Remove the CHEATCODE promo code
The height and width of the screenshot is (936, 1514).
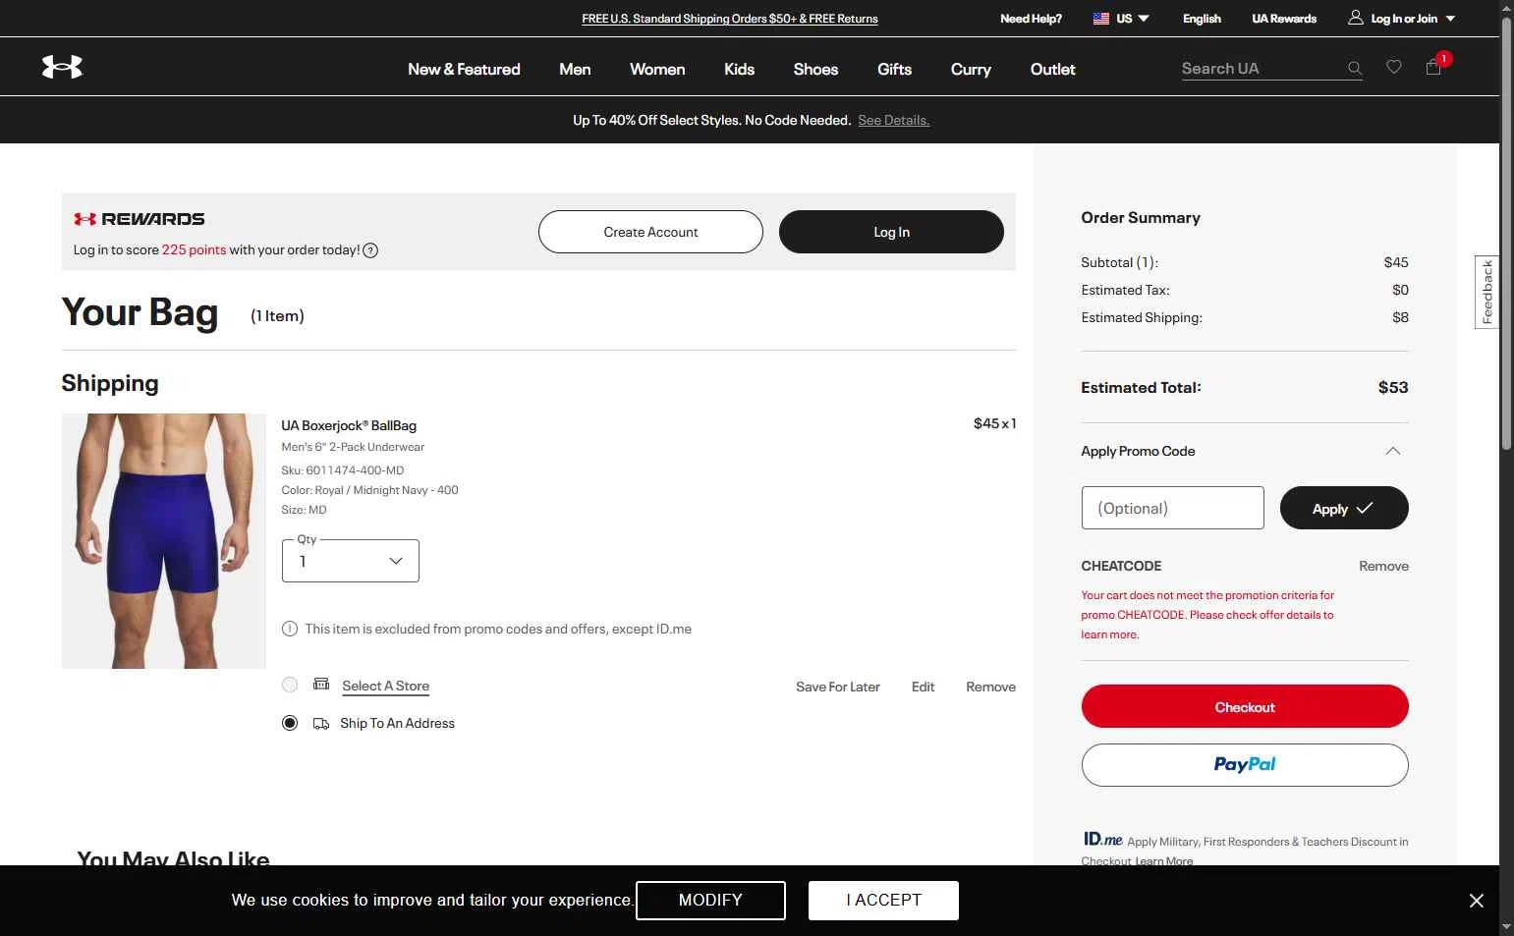(x=1383, y=566)
